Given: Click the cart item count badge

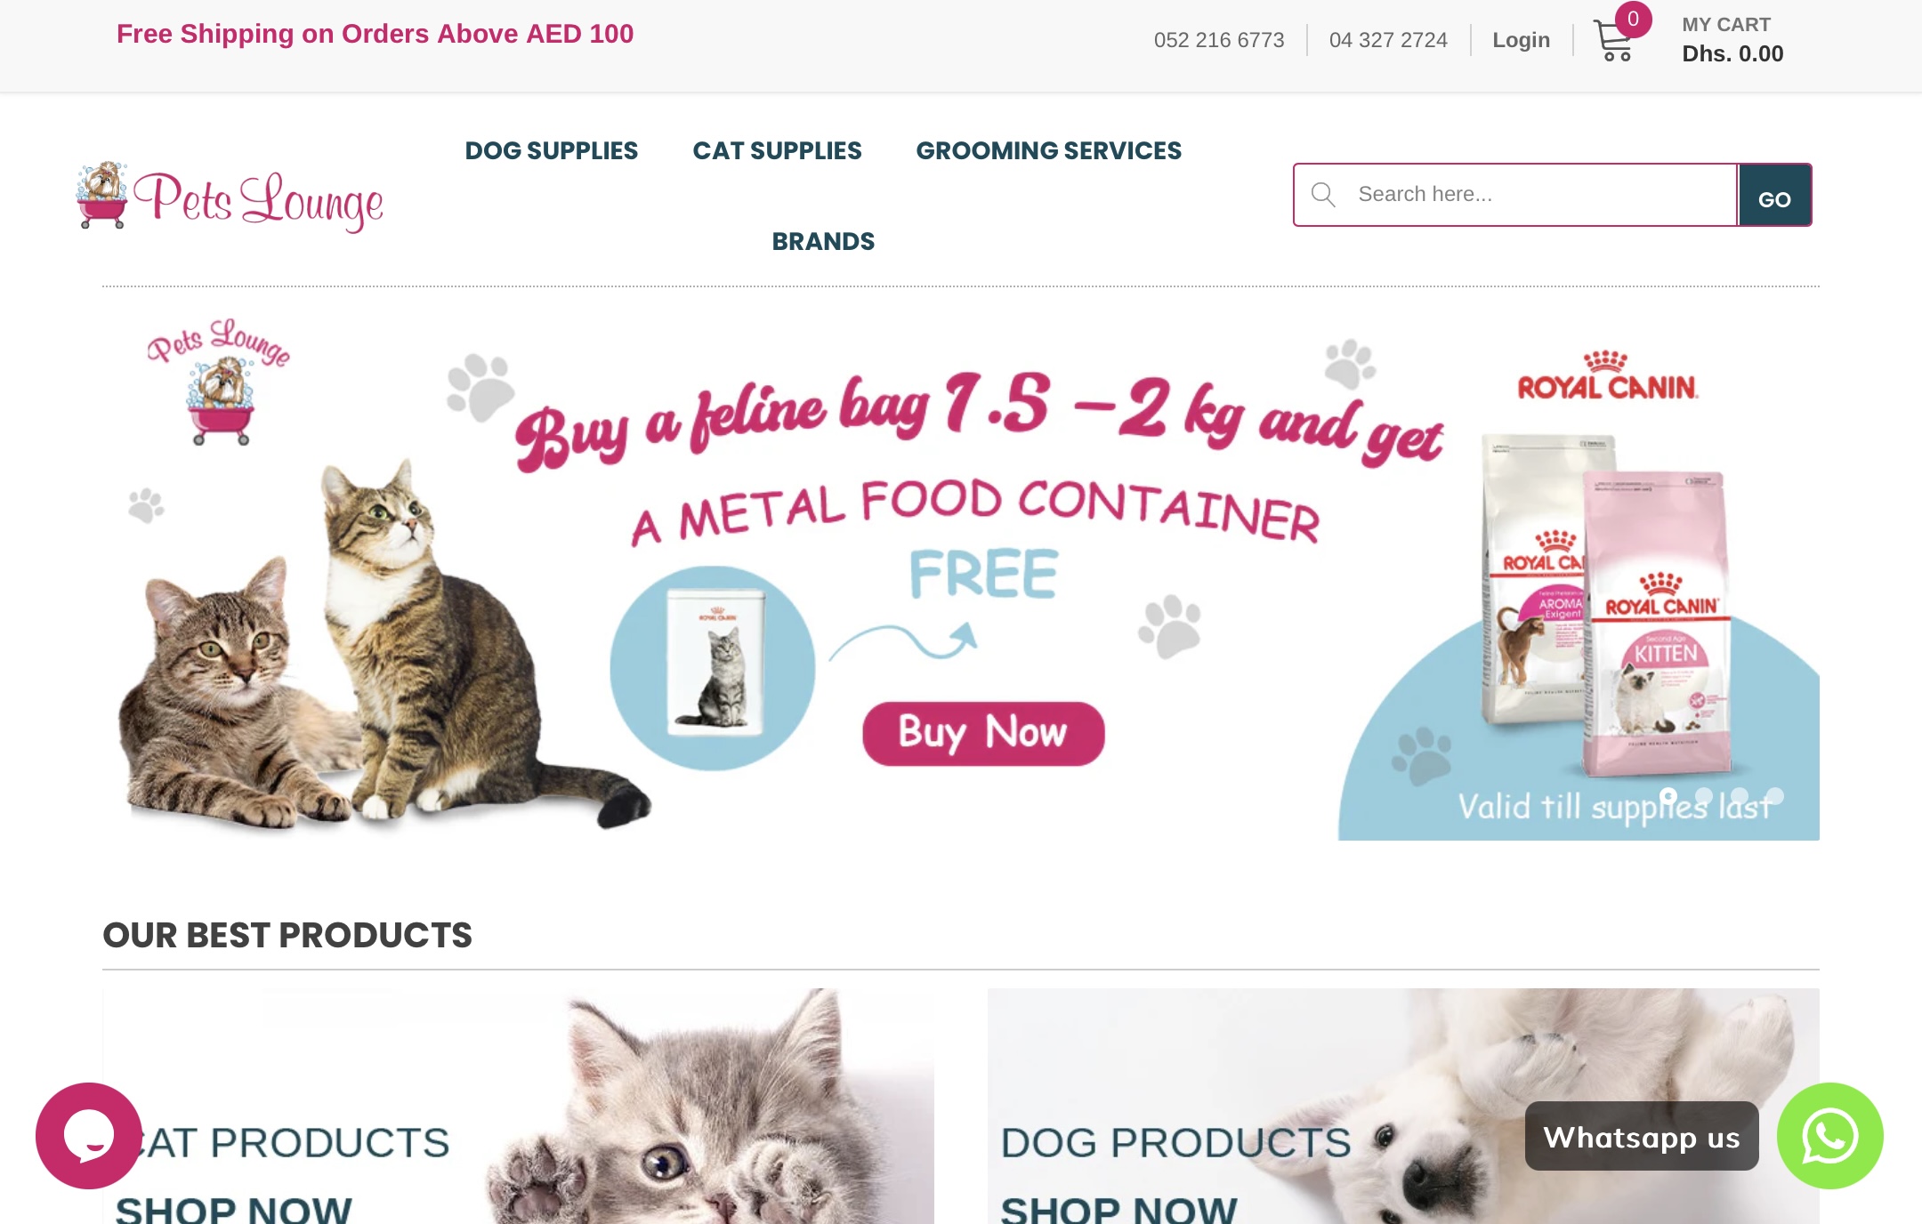Looking at the screenshot, I should 1633,19.
